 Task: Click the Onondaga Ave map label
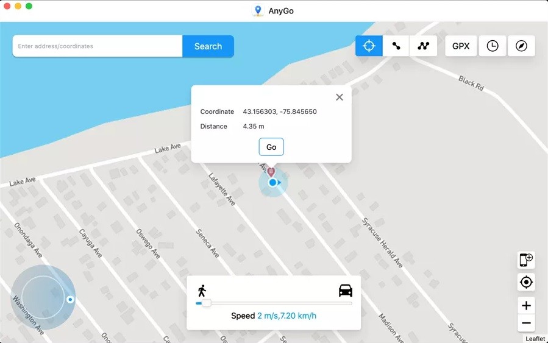click(28, 240)
